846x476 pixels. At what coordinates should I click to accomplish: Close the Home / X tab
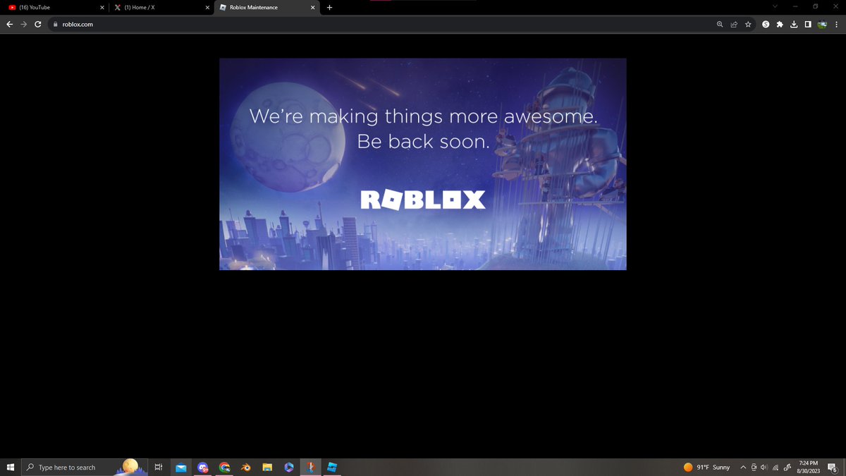207,7
